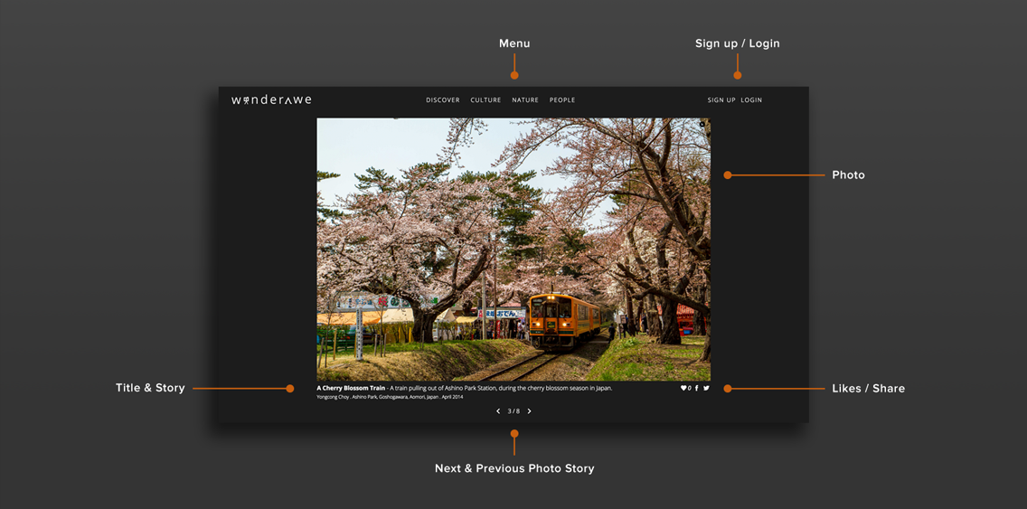The image size is (1027, 509).
Task: Click the author name Yongcong Choy
Action: click(x=332, y=397)
